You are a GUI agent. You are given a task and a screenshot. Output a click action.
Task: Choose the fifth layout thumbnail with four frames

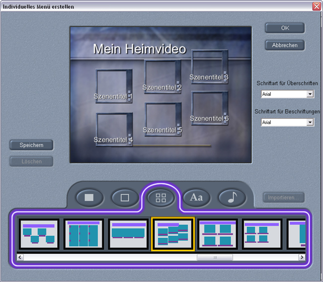tap(218, 233)
